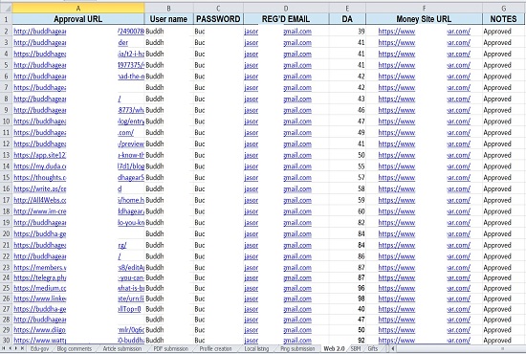Click the horizontal scrollbar left arrow
The width and height of the screenshot is (526, 354).
393,348
